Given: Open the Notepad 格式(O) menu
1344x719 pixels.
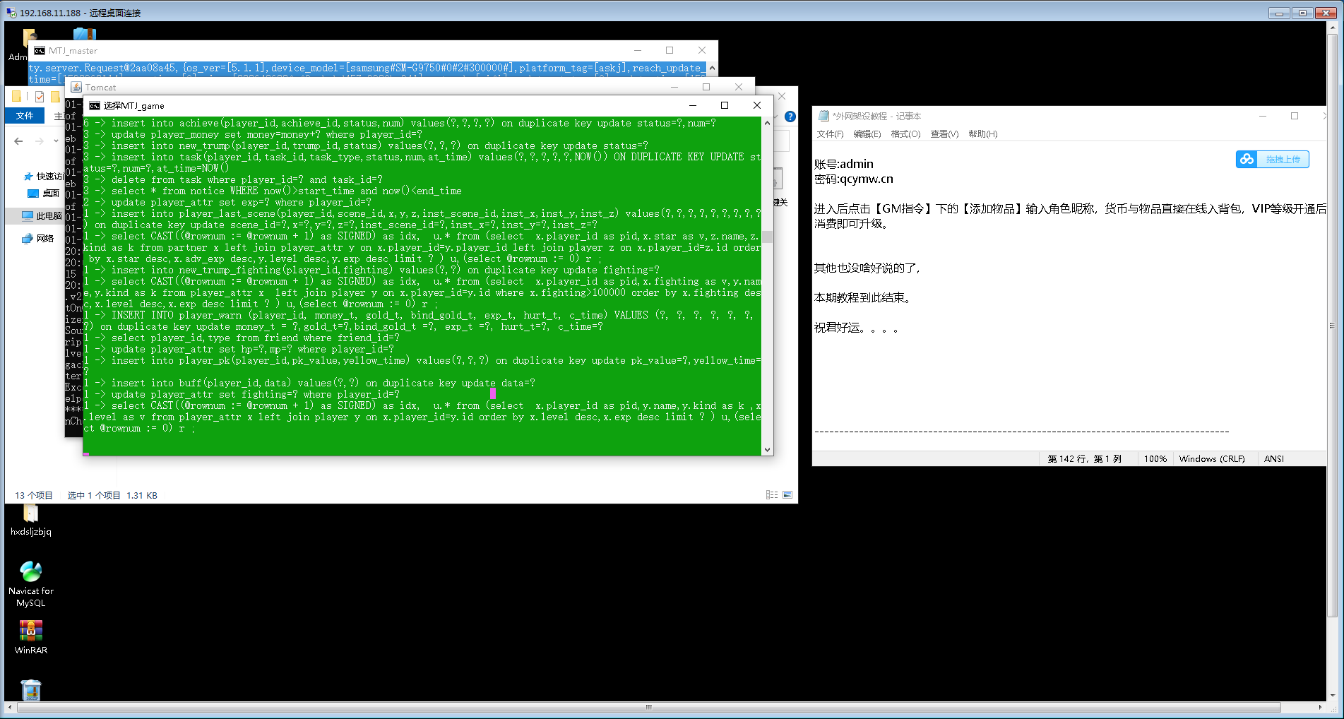Looking at the screenshot, I should point(905,134).
